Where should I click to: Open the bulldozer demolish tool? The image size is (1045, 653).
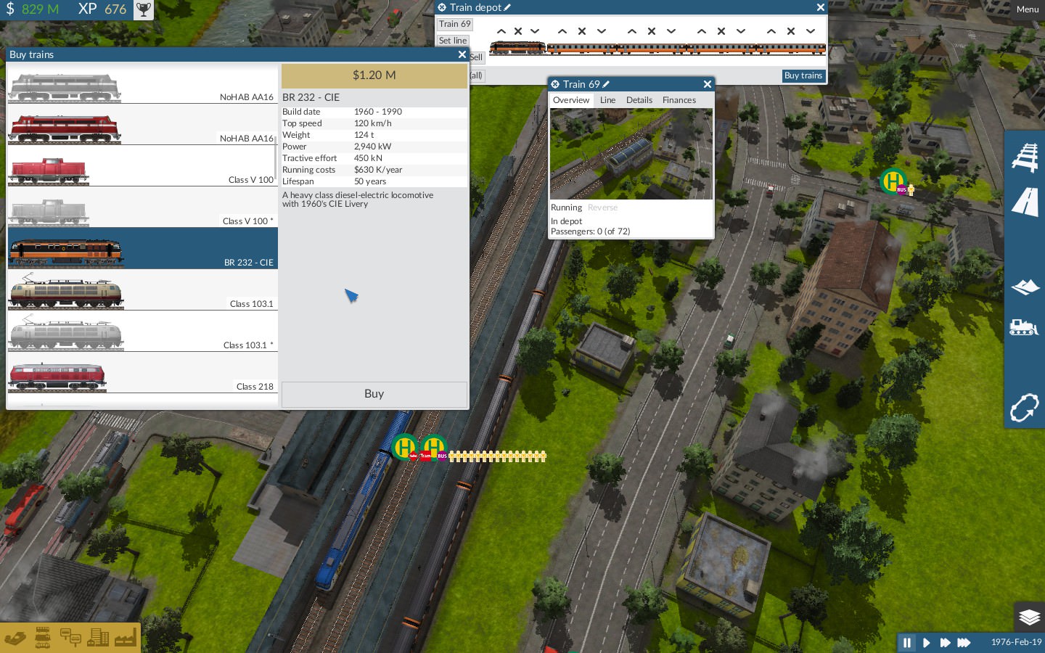point(1024,327)
